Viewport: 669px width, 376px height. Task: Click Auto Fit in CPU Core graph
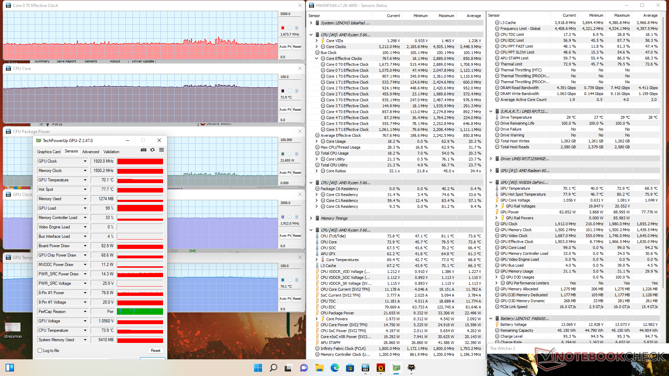pyautogui.click(x=285, y=110)
